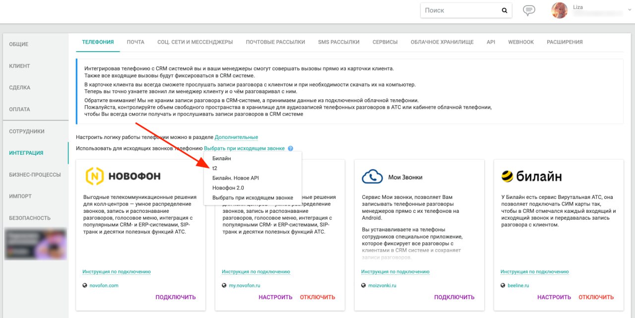Choose last dropdown option Выбрать при исходящем звонке
This screenshot has height=318, width=635.
click(253, 198)
